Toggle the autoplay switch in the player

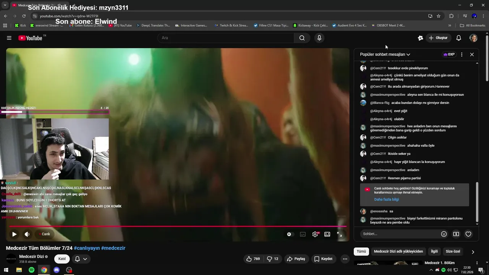click(290, 234)
